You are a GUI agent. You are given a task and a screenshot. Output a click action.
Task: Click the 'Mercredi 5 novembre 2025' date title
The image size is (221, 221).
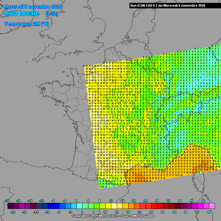33,7
